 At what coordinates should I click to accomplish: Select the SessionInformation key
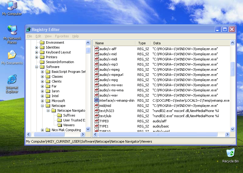(60, 62)
